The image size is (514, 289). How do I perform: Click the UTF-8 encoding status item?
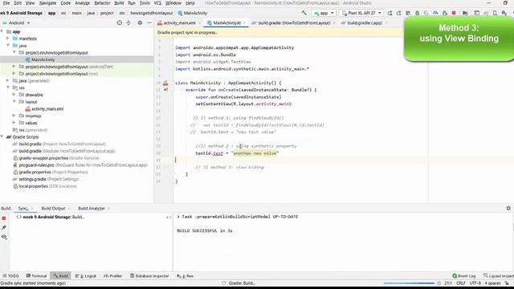[475, 283]
